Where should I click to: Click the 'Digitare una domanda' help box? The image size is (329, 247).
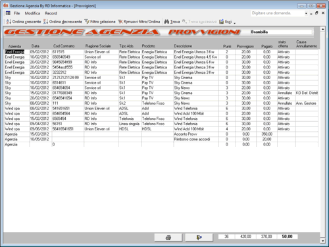(278, 13)
